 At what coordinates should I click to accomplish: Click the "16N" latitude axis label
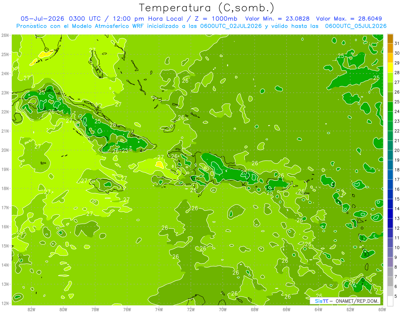click(x=5, y=227)
